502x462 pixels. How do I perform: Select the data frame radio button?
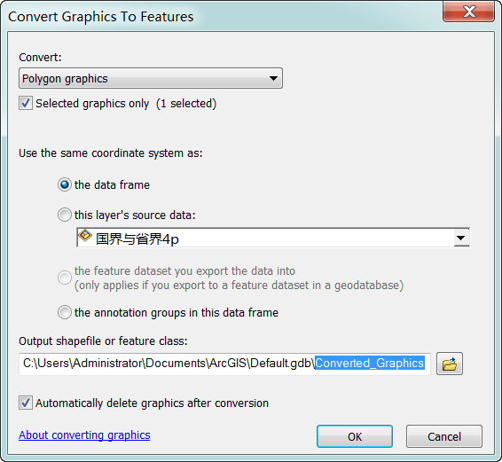[65, 184]
